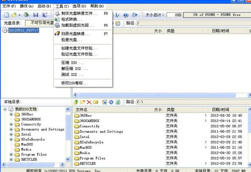Sort local files by 类型 column header
The image size is (251, 172).
click(x=183, y=110)
